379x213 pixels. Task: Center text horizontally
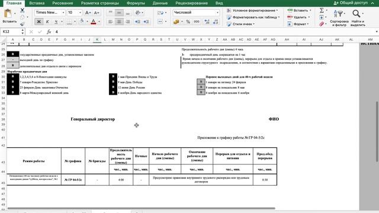(x=119, y=22)
